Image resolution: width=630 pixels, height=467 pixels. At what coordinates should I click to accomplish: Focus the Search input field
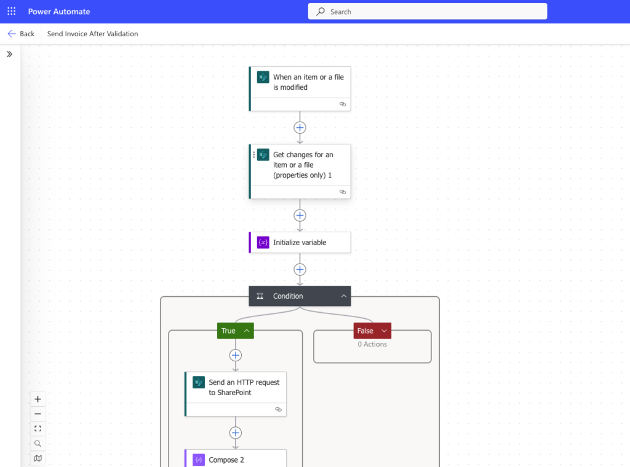427,12
